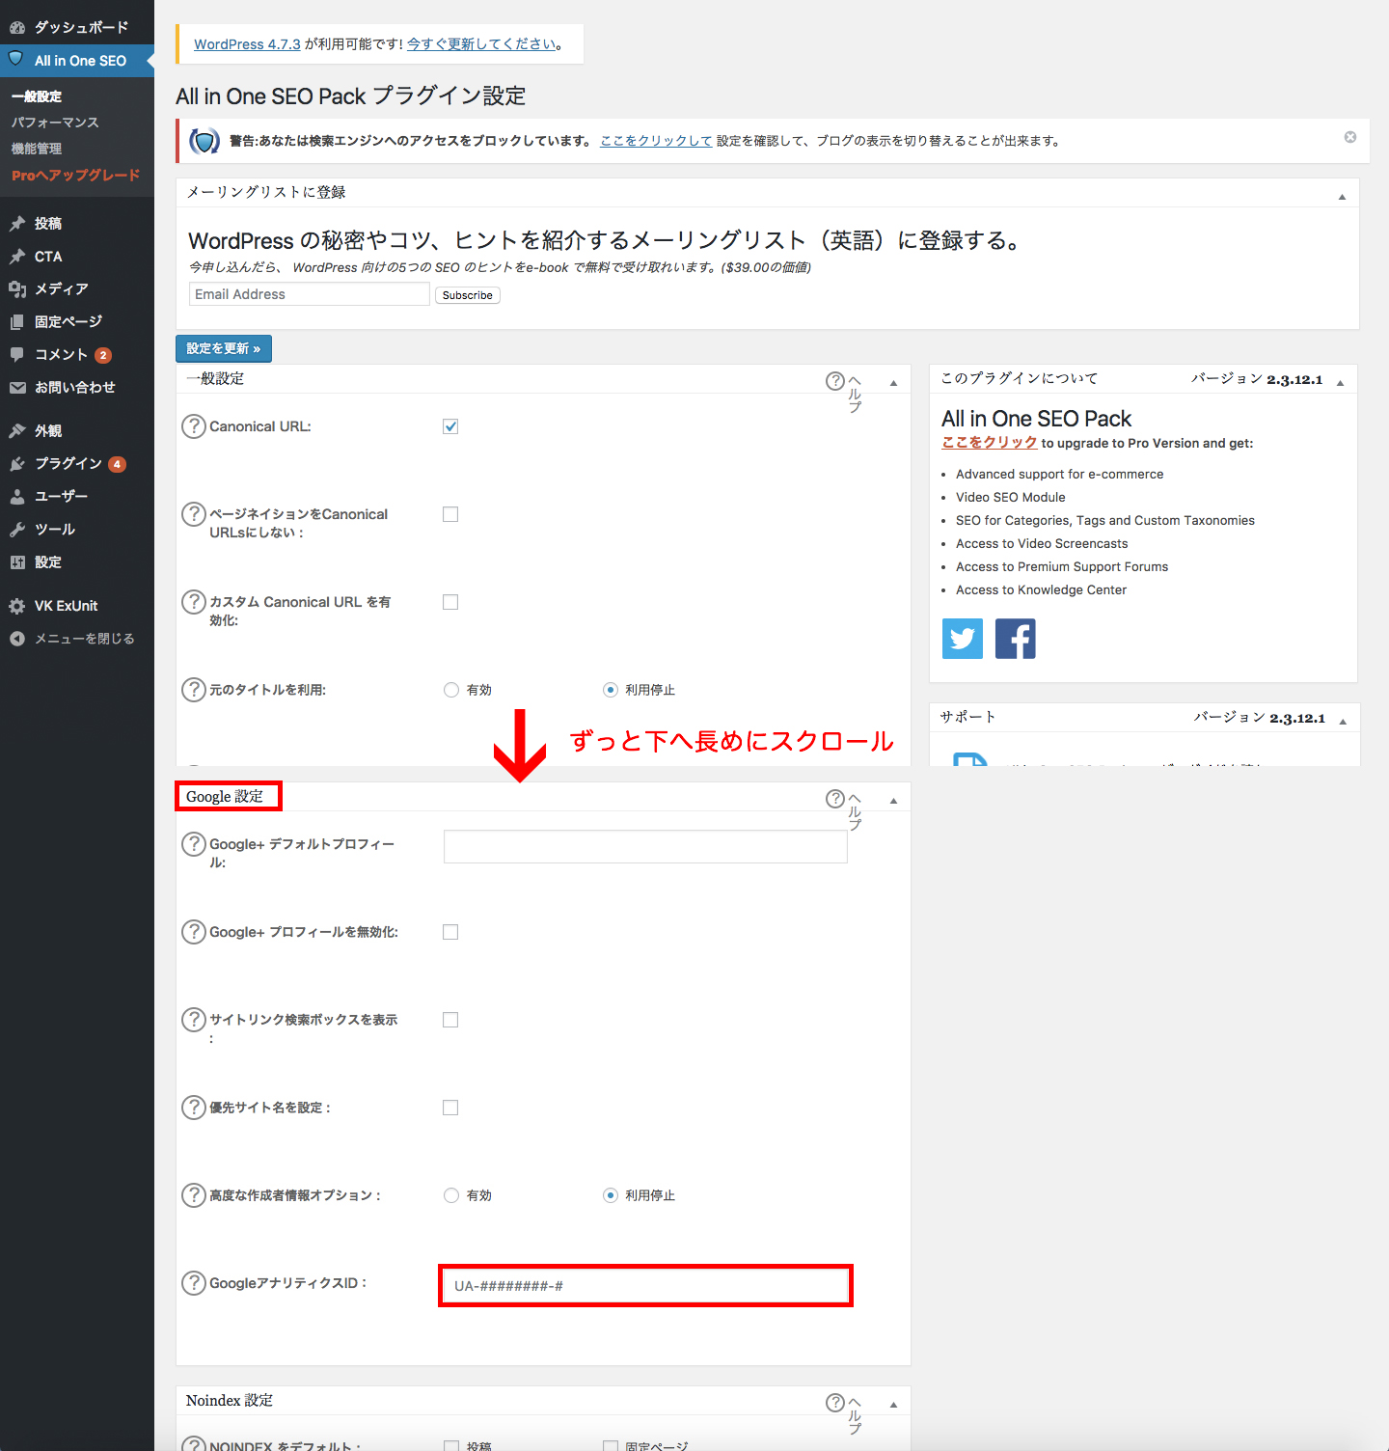Select 利用停止 for 高度な作成者情報オプション
Viewport: 1389px width, 1451px height.
point(611,1195)
